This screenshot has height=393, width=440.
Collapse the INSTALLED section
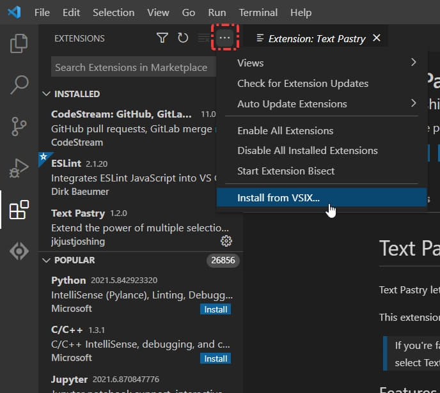[x=46, y=94]
